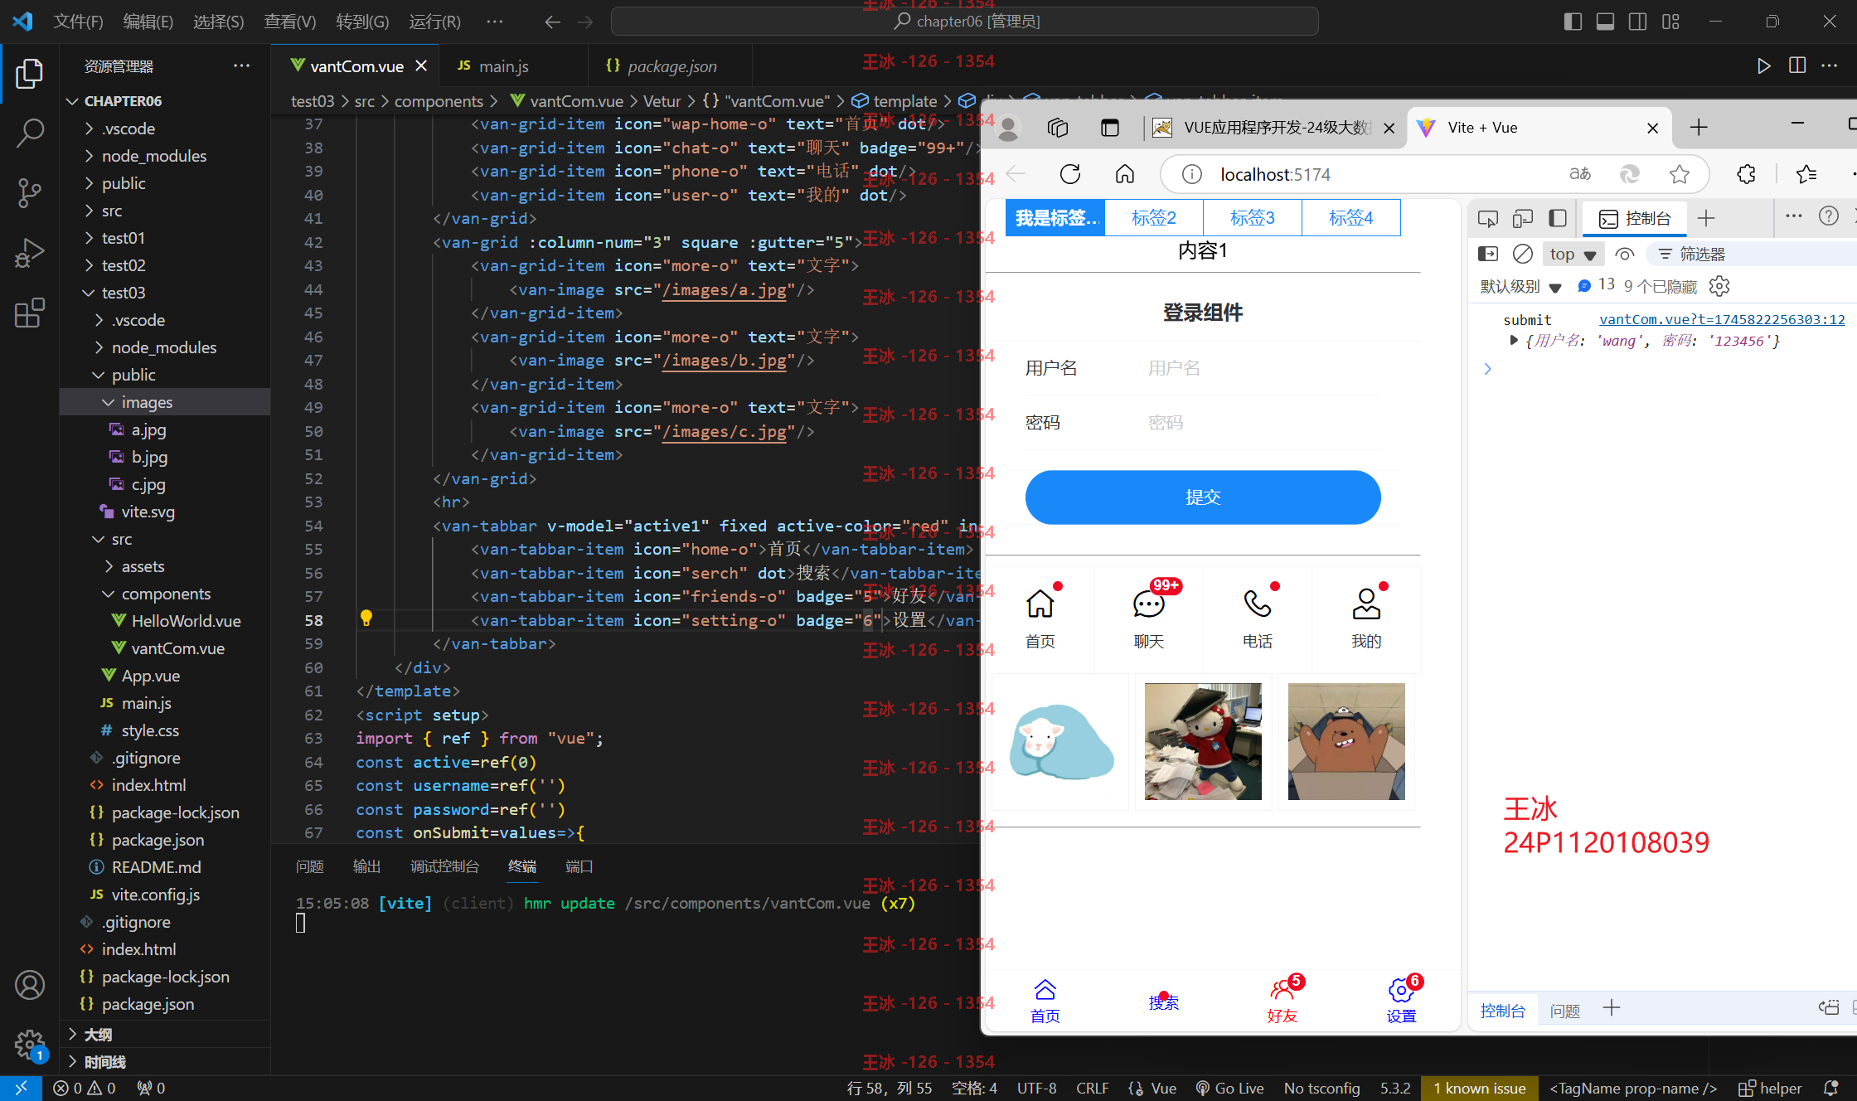The height and width of the screenshot is (1101, 1857).
Task: Open the top context dropdown in console
Action: pos(1573,255)
